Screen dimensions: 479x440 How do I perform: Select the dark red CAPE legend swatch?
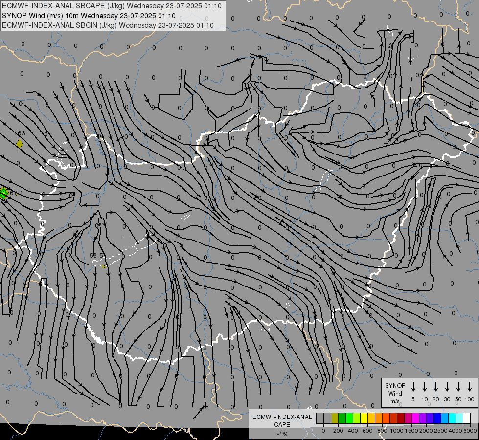point(401,418)
